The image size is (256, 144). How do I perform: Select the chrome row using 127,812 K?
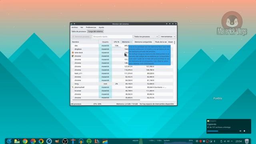click(x=122, y=66)
